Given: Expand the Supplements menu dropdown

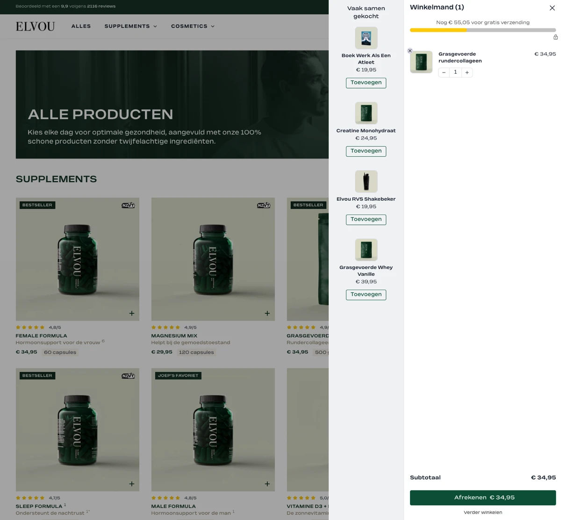Looking at the screenshot, I should coord(130,26).
